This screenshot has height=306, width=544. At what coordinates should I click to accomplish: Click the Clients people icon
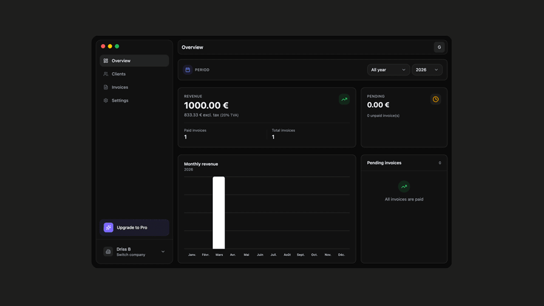[106, 74]
